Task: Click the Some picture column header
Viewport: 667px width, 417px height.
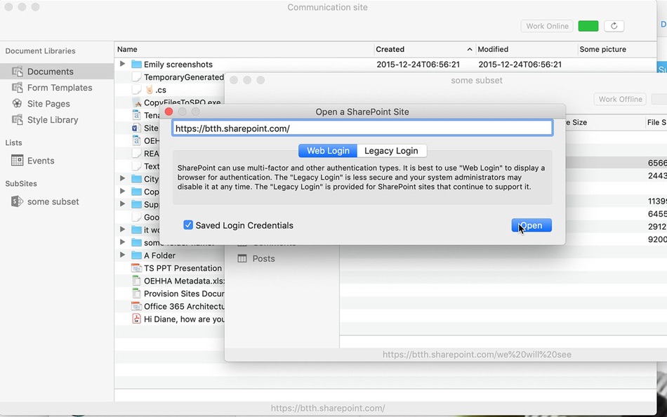Action: (617, 49)
